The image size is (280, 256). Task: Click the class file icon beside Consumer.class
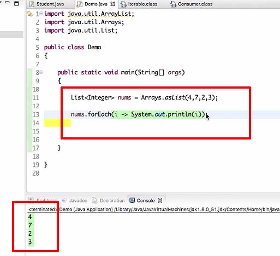(173, 4)
